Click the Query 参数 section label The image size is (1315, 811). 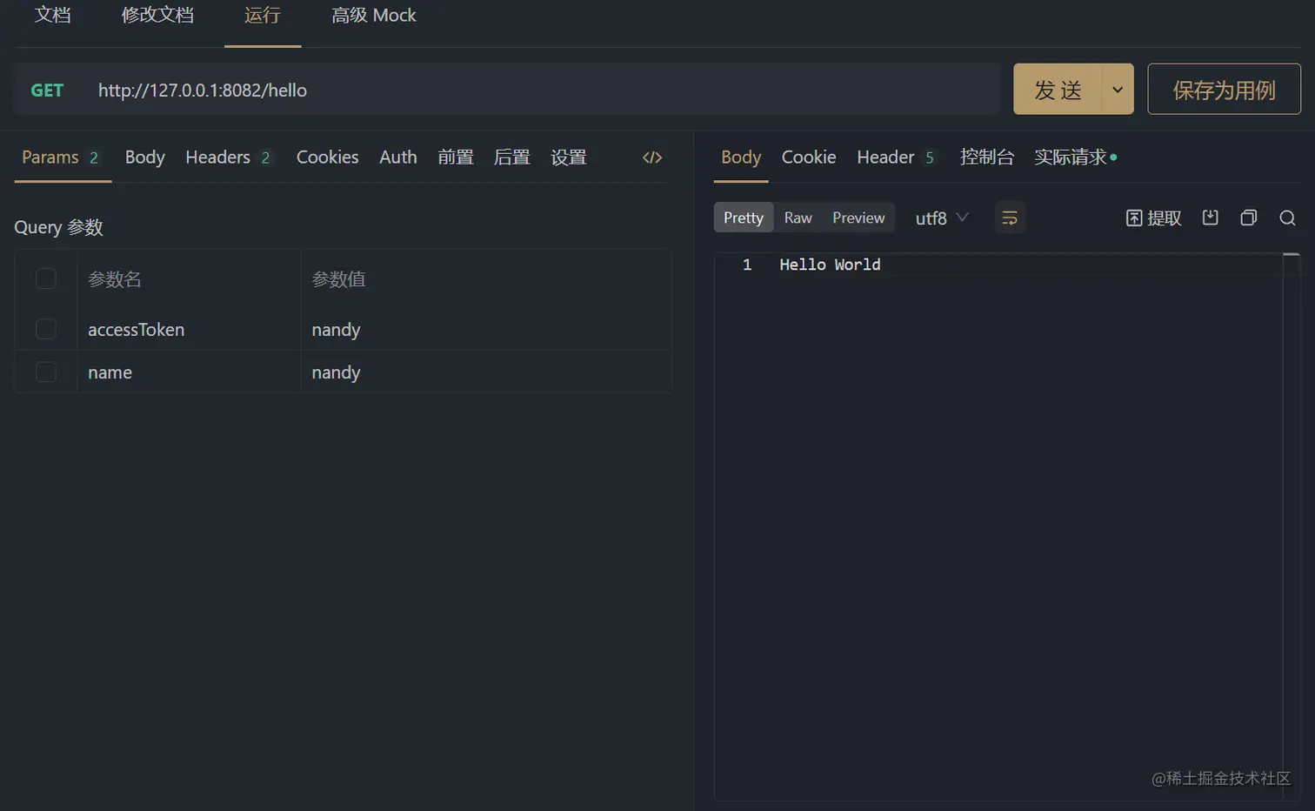(x=59, y=227)
